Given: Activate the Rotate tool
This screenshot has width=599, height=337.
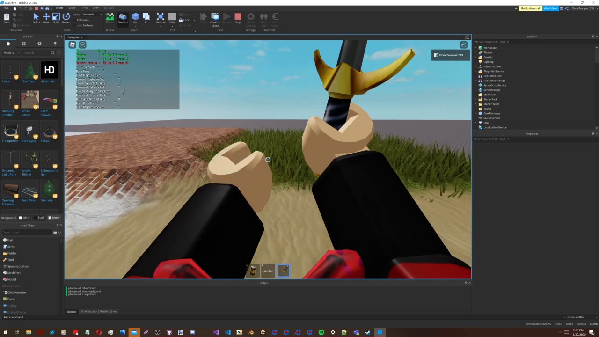Looking at the screenshot, I should tap(66, 17).
